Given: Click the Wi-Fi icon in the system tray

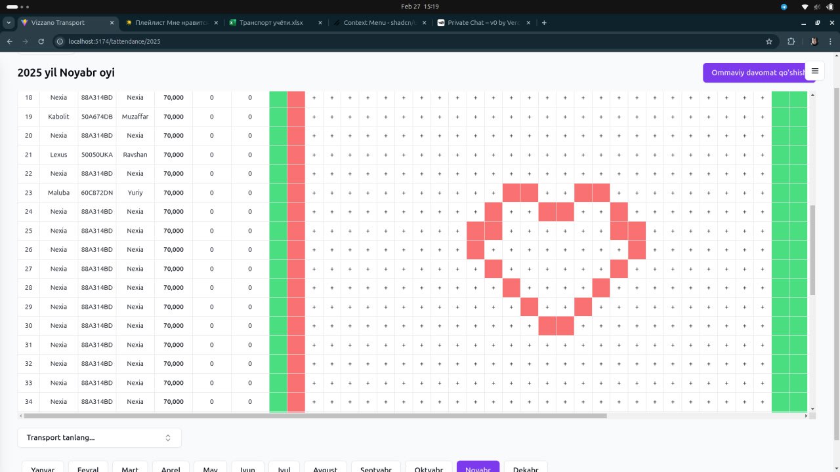Looking at the screenshot, I should click(805, 6).
